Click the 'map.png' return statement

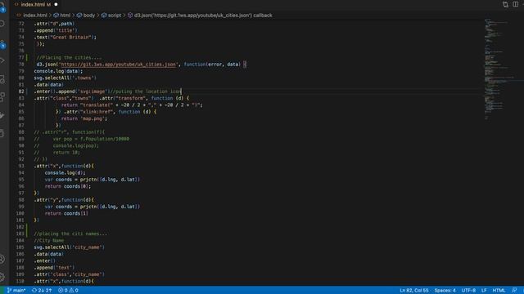[84, 118]
